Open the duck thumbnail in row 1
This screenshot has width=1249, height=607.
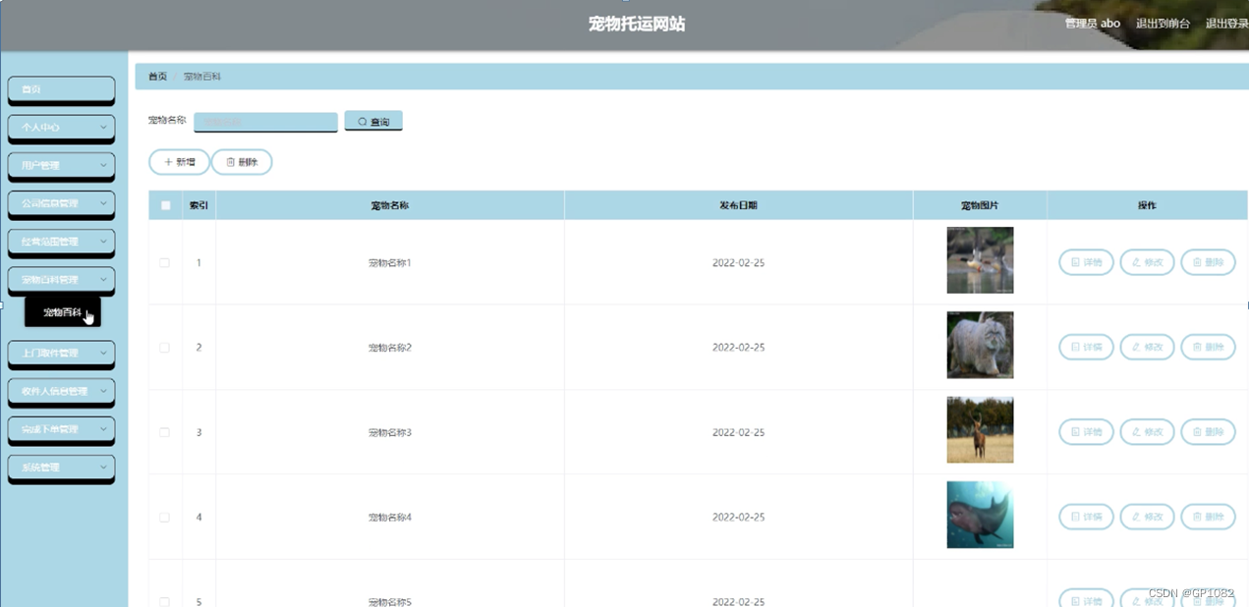(980, 260)
